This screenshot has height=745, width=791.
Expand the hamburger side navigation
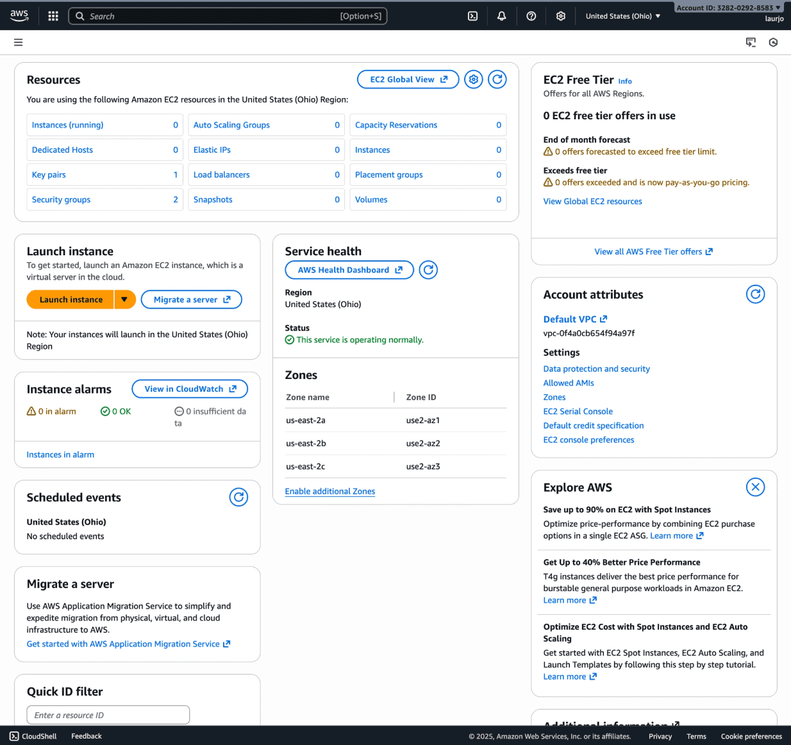coord(18,42)
